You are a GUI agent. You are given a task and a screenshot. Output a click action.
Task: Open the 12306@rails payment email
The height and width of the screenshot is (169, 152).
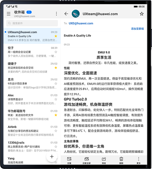tap(32, 147)
